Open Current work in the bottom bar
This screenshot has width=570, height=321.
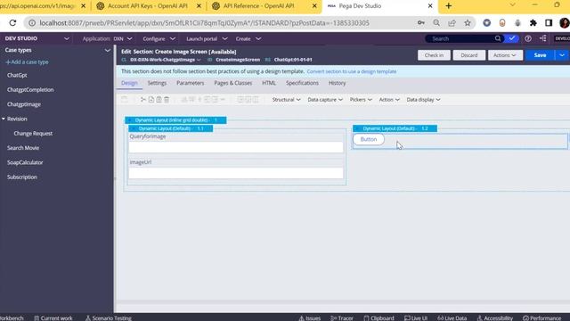tap(53, 317)
